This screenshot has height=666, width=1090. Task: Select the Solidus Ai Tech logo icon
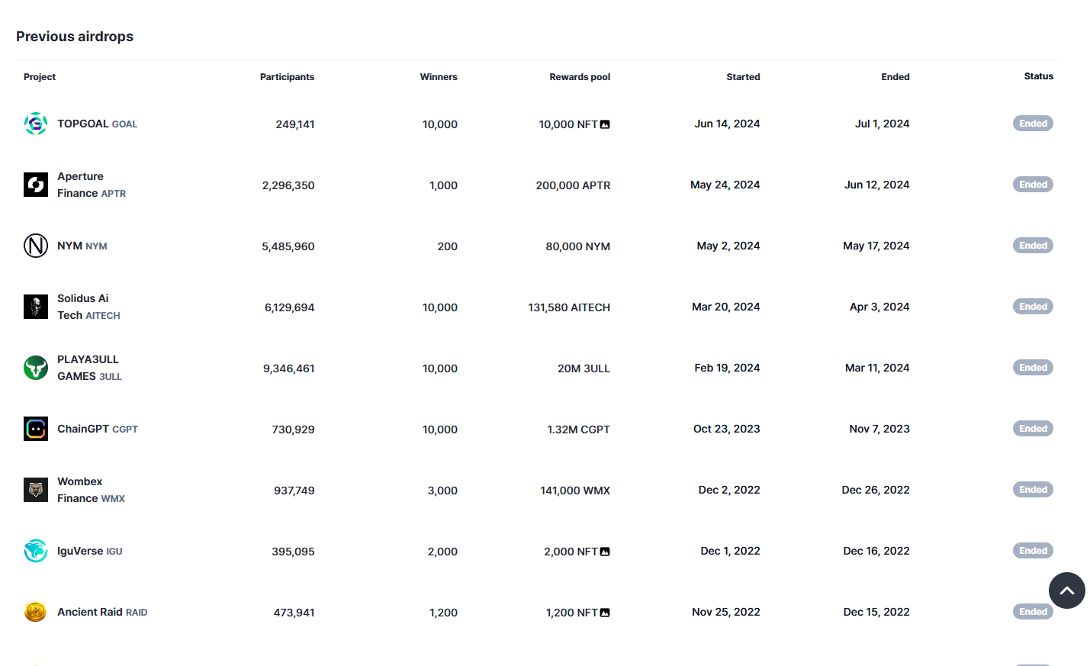[x=36, y=307]
